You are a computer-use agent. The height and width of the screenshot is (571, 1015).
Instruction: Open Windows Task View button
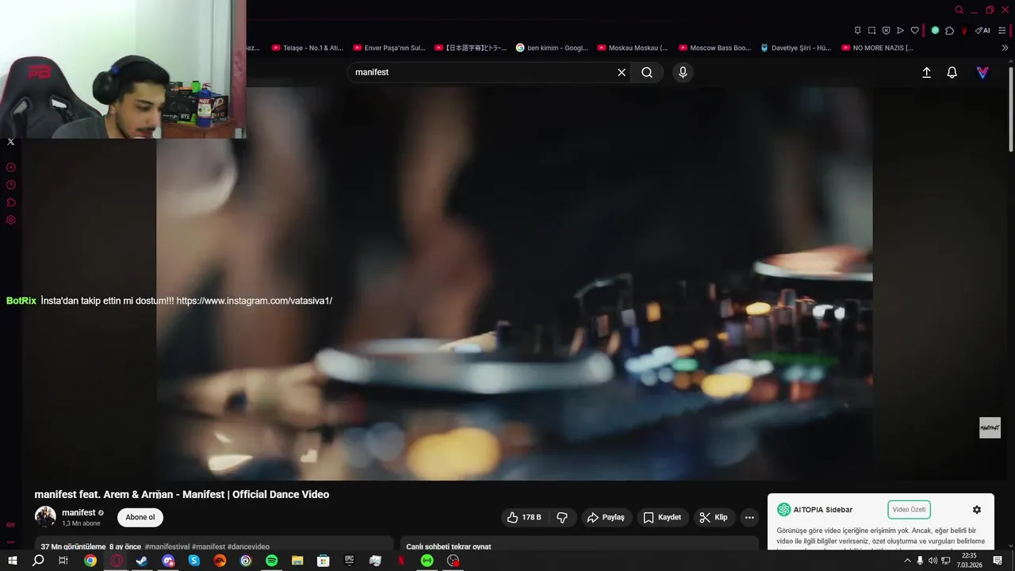63,561
